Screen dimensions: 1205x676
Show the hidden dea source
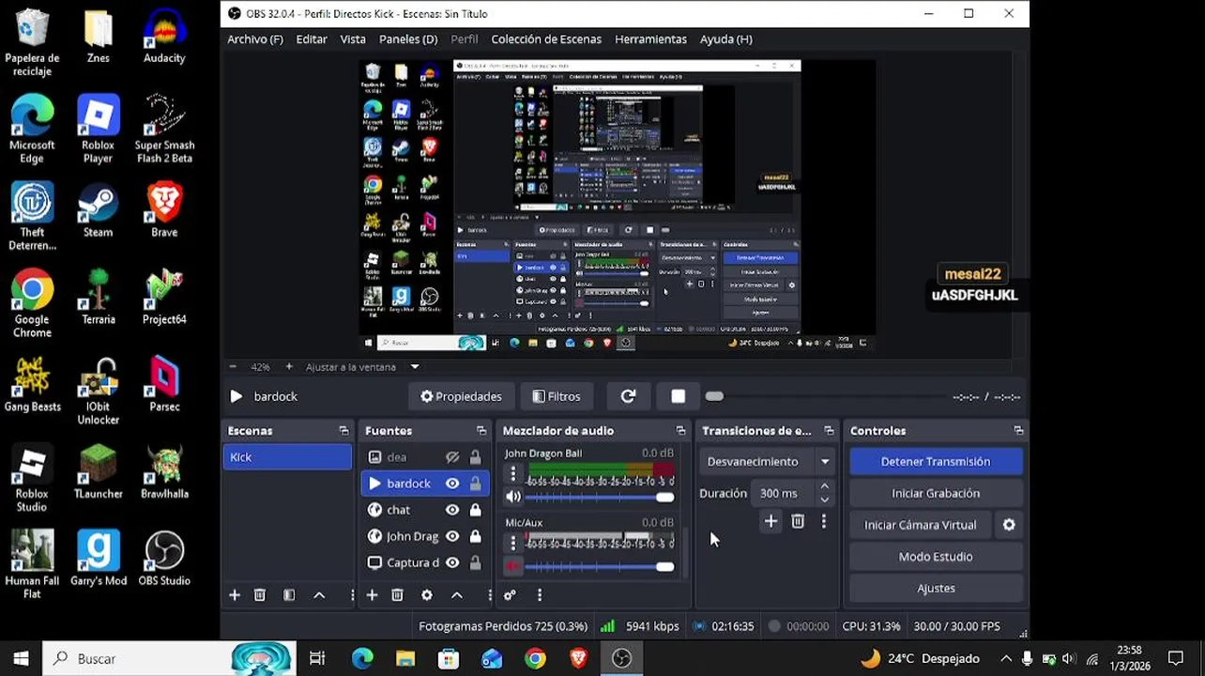point(452,457)
